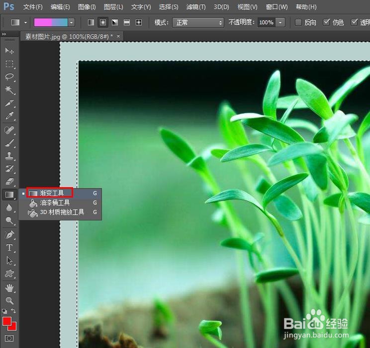Open the 文件(F) menu

(33, 7)
